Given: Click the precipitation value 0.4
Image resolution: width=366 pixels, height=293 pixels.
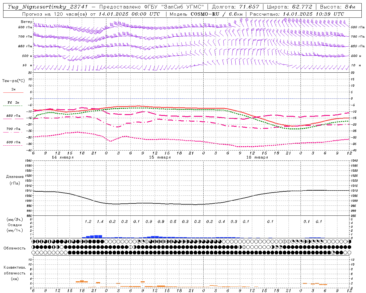Looking at the screenshot, I should point(222,221).
